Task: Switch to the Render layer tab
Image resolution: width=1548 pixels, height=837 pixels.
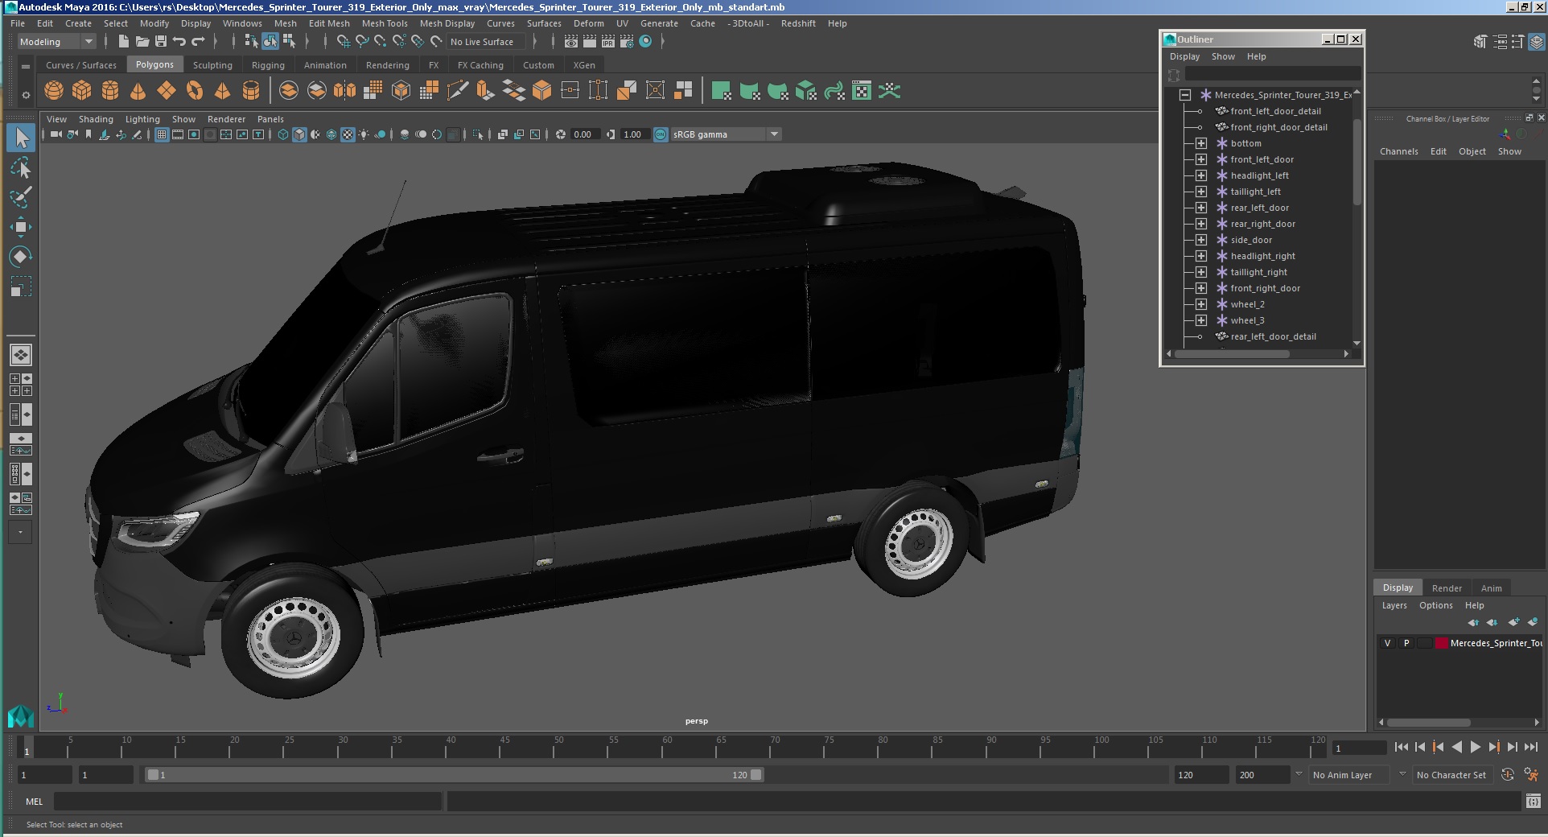Action: pyautogui.click(x=1447, y=588)
